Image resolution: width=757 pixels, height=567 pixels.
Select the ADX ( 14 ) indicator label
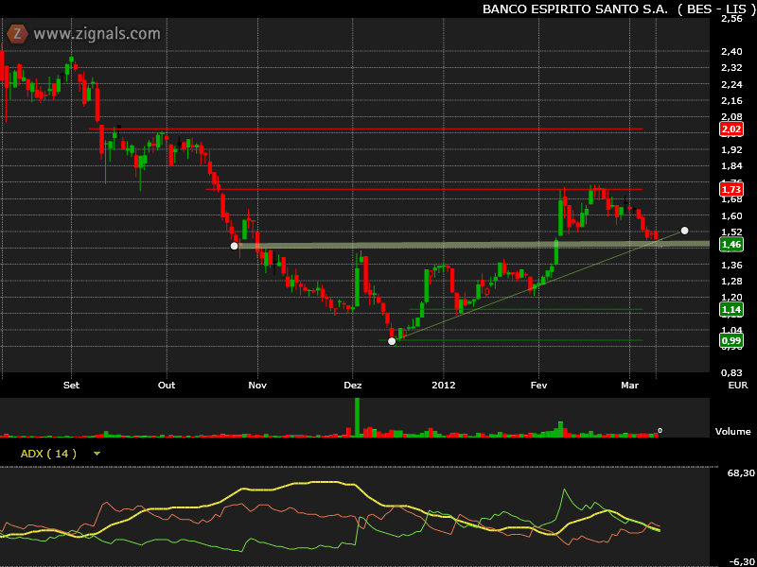click(x=48, y=454)
